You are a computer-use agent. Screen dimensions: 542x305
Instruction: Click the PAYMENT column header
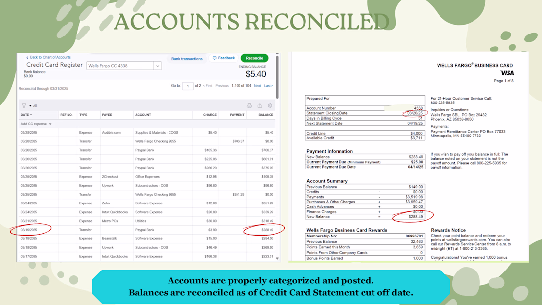click(237, 115)
